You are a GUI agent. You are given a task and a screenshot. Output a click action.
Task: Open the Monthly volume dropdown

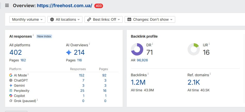point(27,19)
